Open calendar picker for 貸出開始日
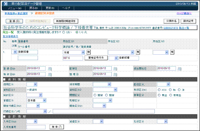The height and width of the screenshot is (131, 200). [180, 69]
